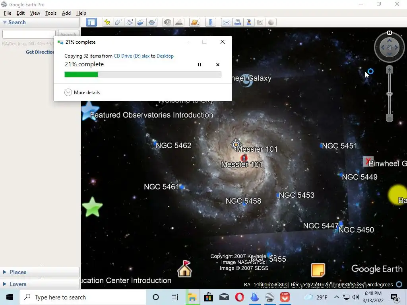Expand the Places panel

click(5, 272)
